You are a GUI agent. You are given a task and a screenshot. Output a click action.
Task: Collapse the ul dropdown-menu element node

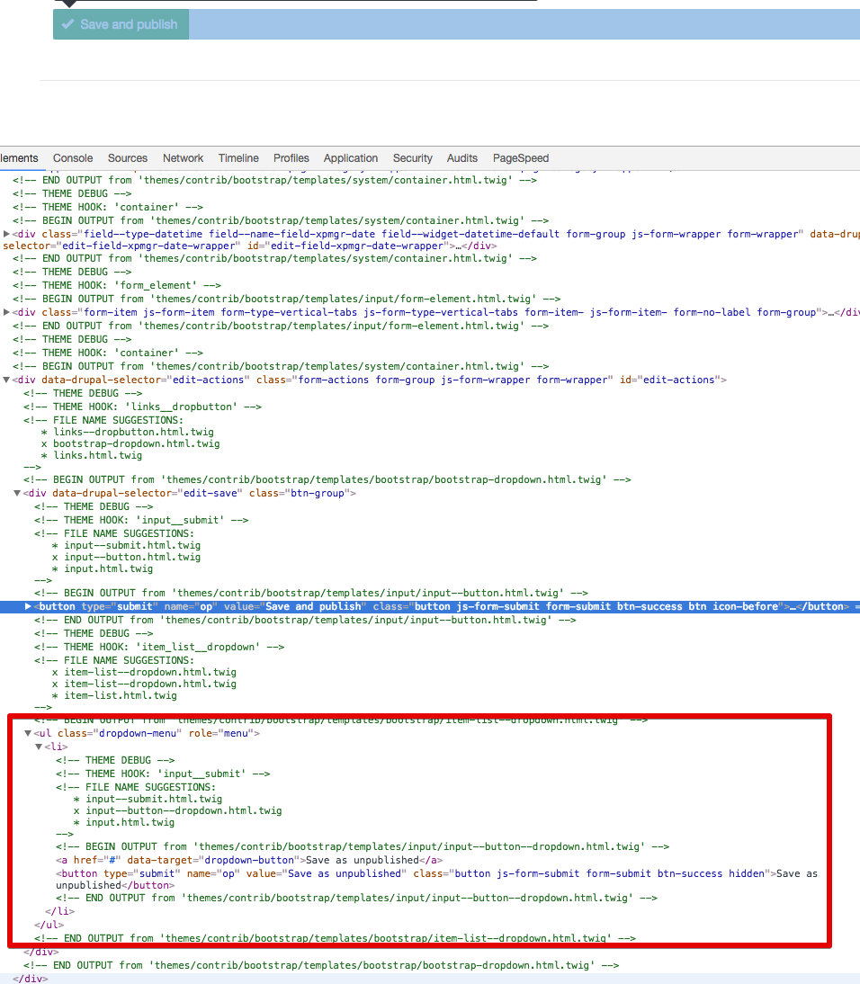(28, 733)
